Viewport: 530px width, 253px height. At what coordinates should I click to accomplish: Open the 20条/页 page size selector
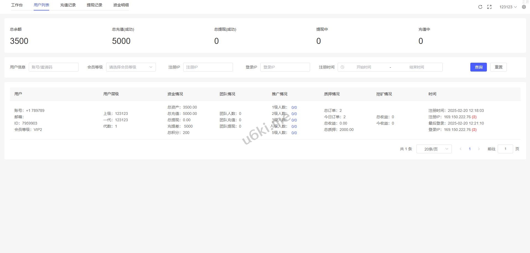click(434, 149)
